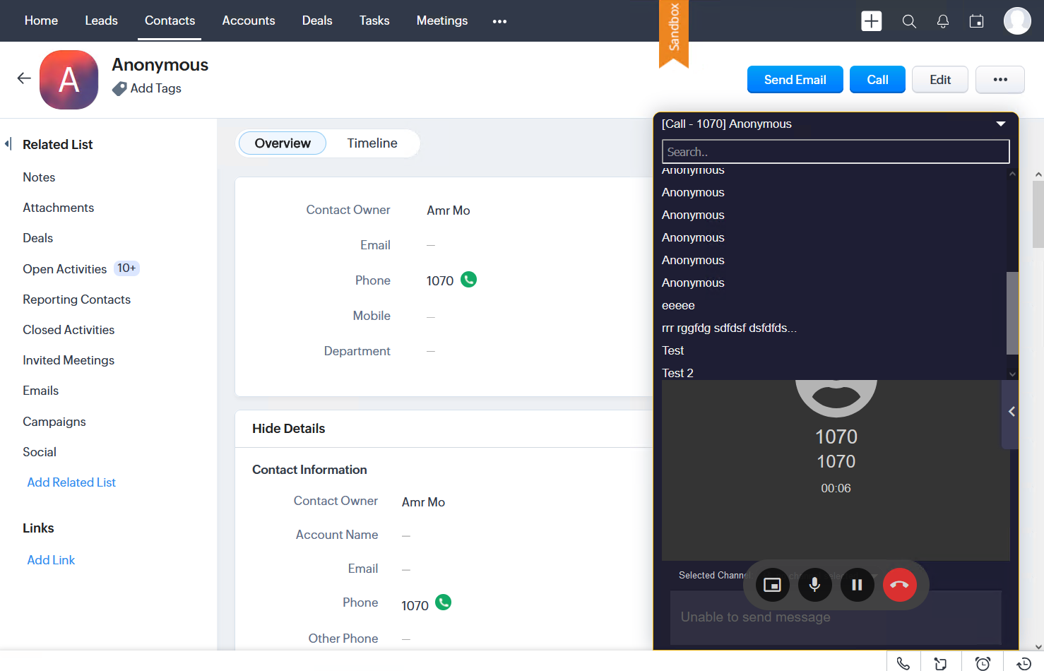Collapse the Related List sidebar
The height and width of the screenshot is (671, 1044).
[x=8, y=144]
